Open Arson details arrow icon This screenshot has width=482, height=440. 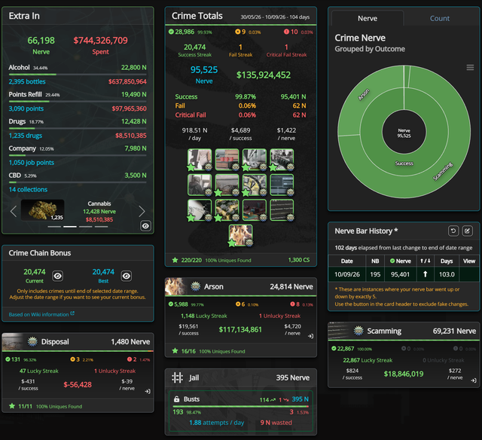[x=310, y=336]
